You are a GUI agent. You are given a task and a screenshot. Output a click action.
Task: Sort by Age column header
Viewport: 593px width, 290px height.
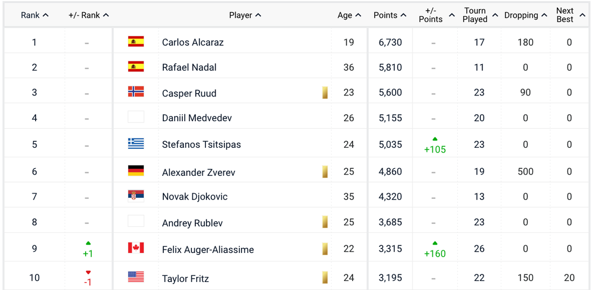(x=349, y=15)
